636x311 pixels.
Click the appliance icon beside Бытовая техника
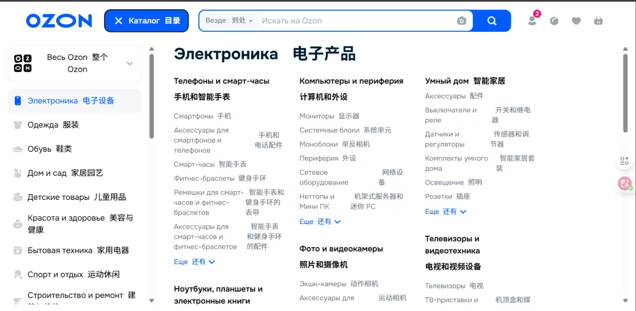[18, 250]
